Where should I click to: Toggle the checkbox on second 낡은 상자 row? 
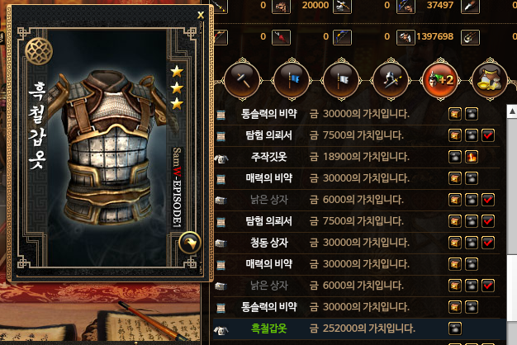(488, 286)
